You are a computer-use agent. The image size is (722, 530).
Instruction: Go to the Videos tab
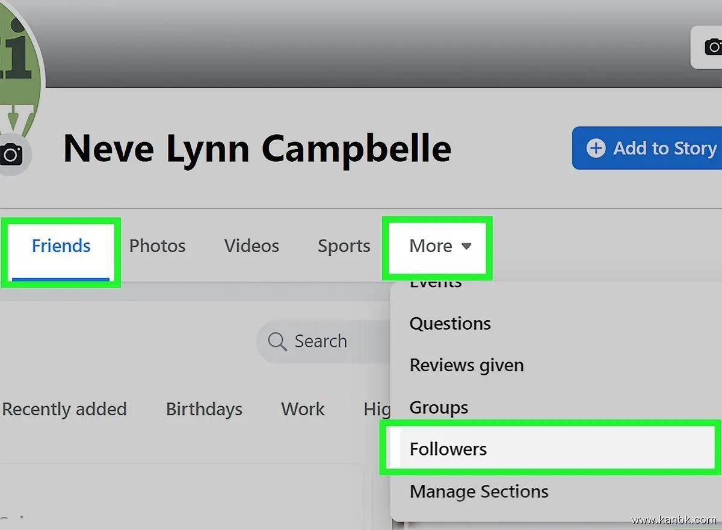pos(251,246)
